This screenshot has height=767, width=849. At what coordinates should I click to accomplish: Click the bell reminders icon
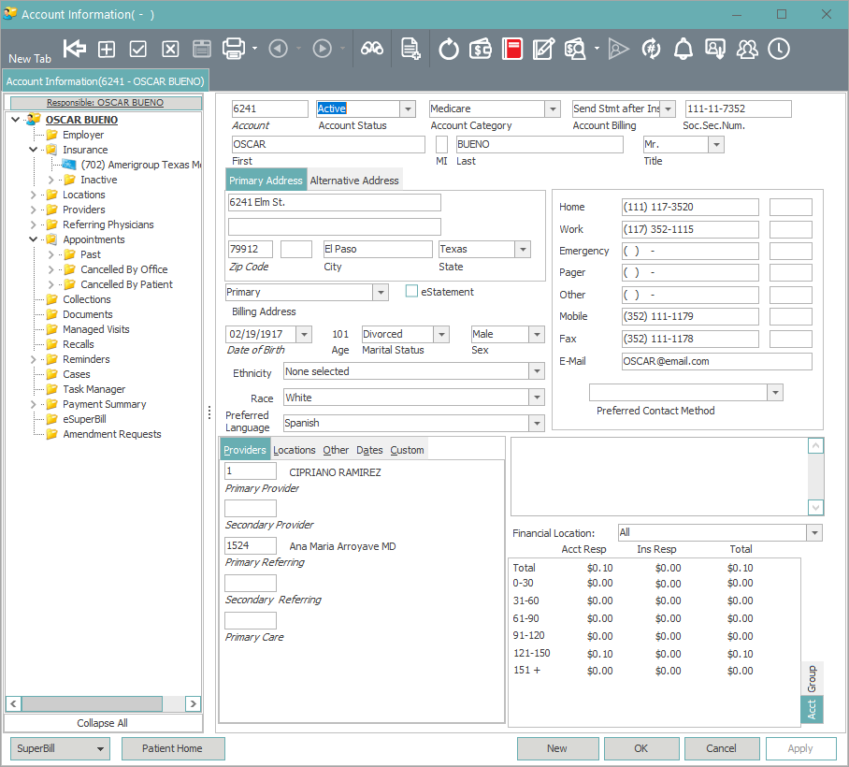click(682, 48)
